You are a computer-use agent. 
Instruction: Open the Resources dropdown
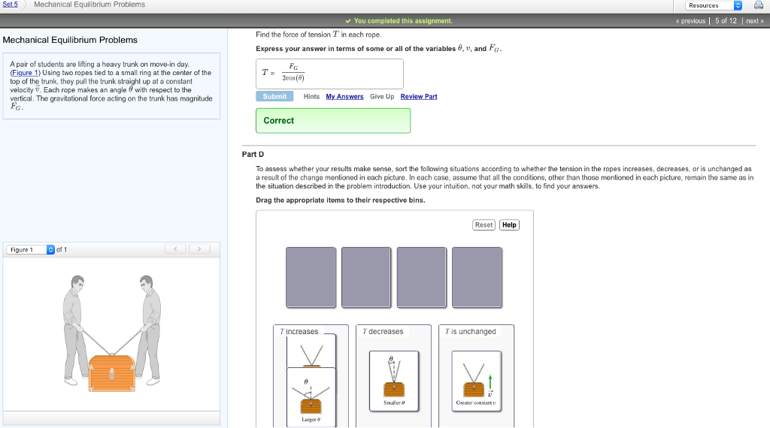714,5
